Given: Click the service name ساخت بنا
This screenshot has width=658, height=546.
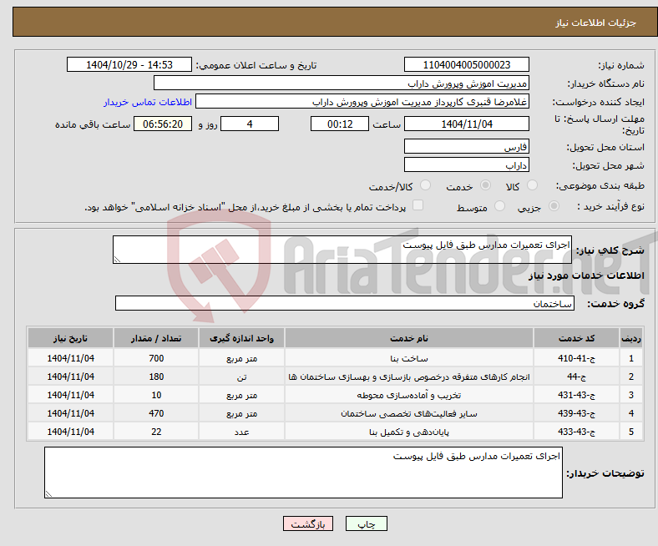Looking at the screenshot, I should pyautogui.click(x=408, y=358).
